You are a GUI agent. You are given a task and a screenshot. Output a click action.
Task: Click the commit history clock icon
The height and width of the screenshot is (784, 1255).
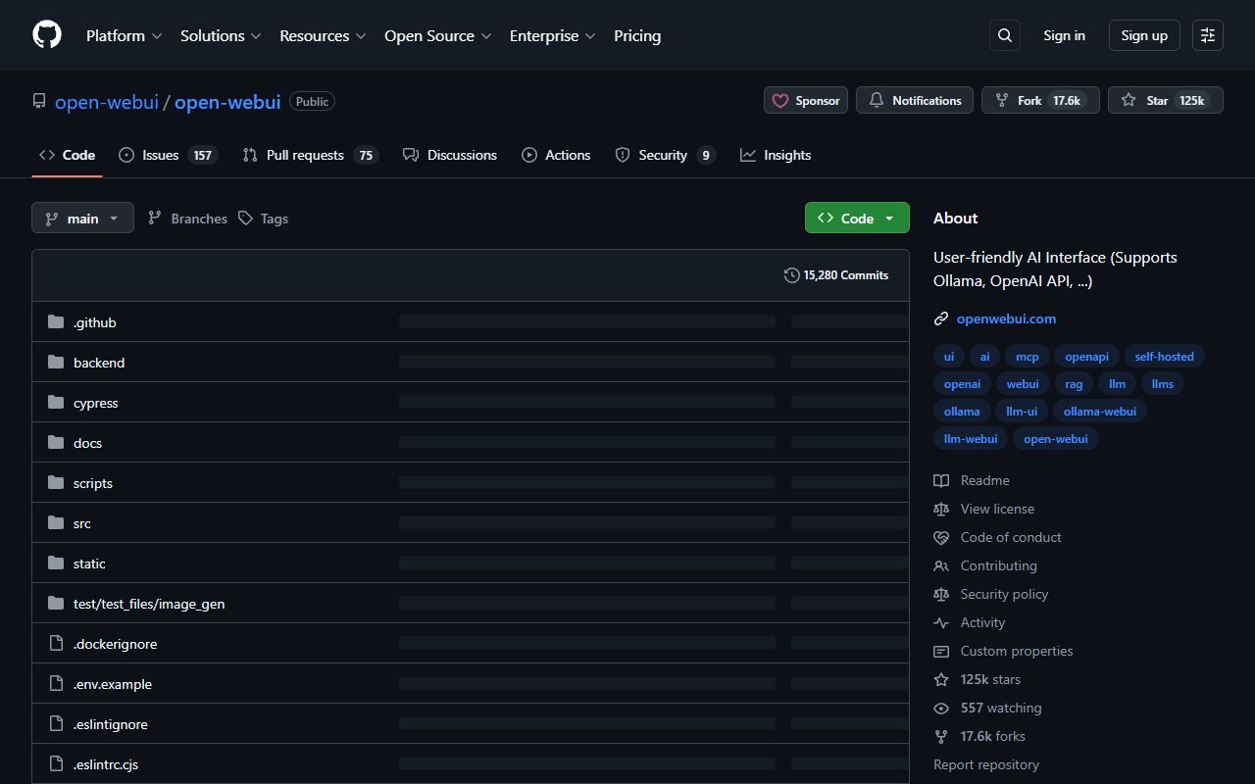click(792, 275)
